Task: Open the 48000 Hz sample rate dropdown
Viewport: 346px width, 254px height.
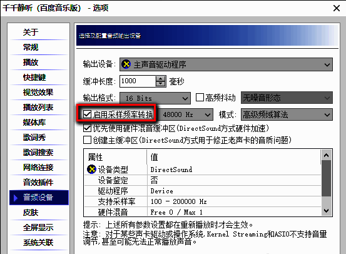Action: coord(185,114)
